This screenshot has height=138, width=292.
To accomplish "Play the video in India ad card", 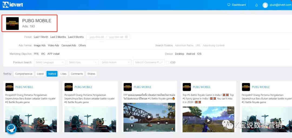I will click(x=208, y=120).
